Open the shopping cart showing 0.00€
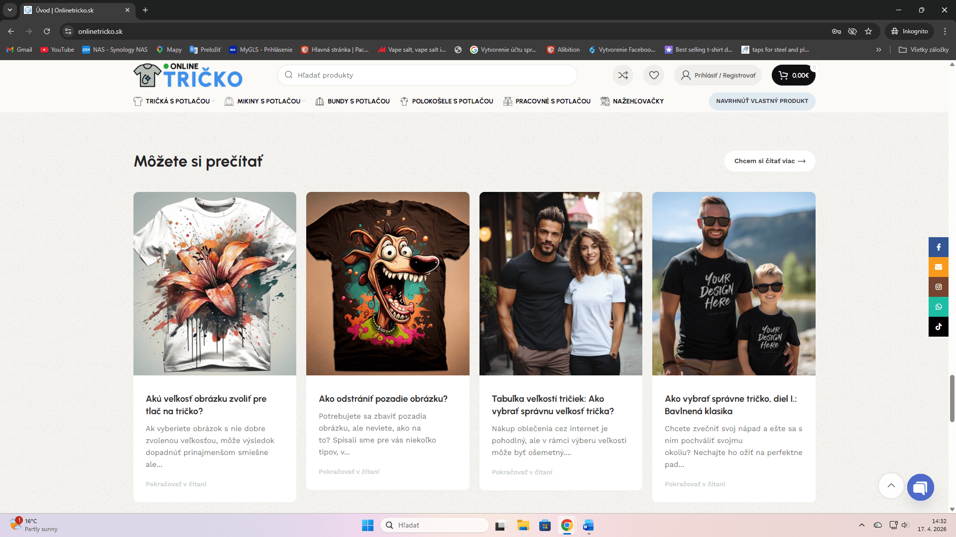The width and height of the screenshot is (956, 537). tap(793, 75)
